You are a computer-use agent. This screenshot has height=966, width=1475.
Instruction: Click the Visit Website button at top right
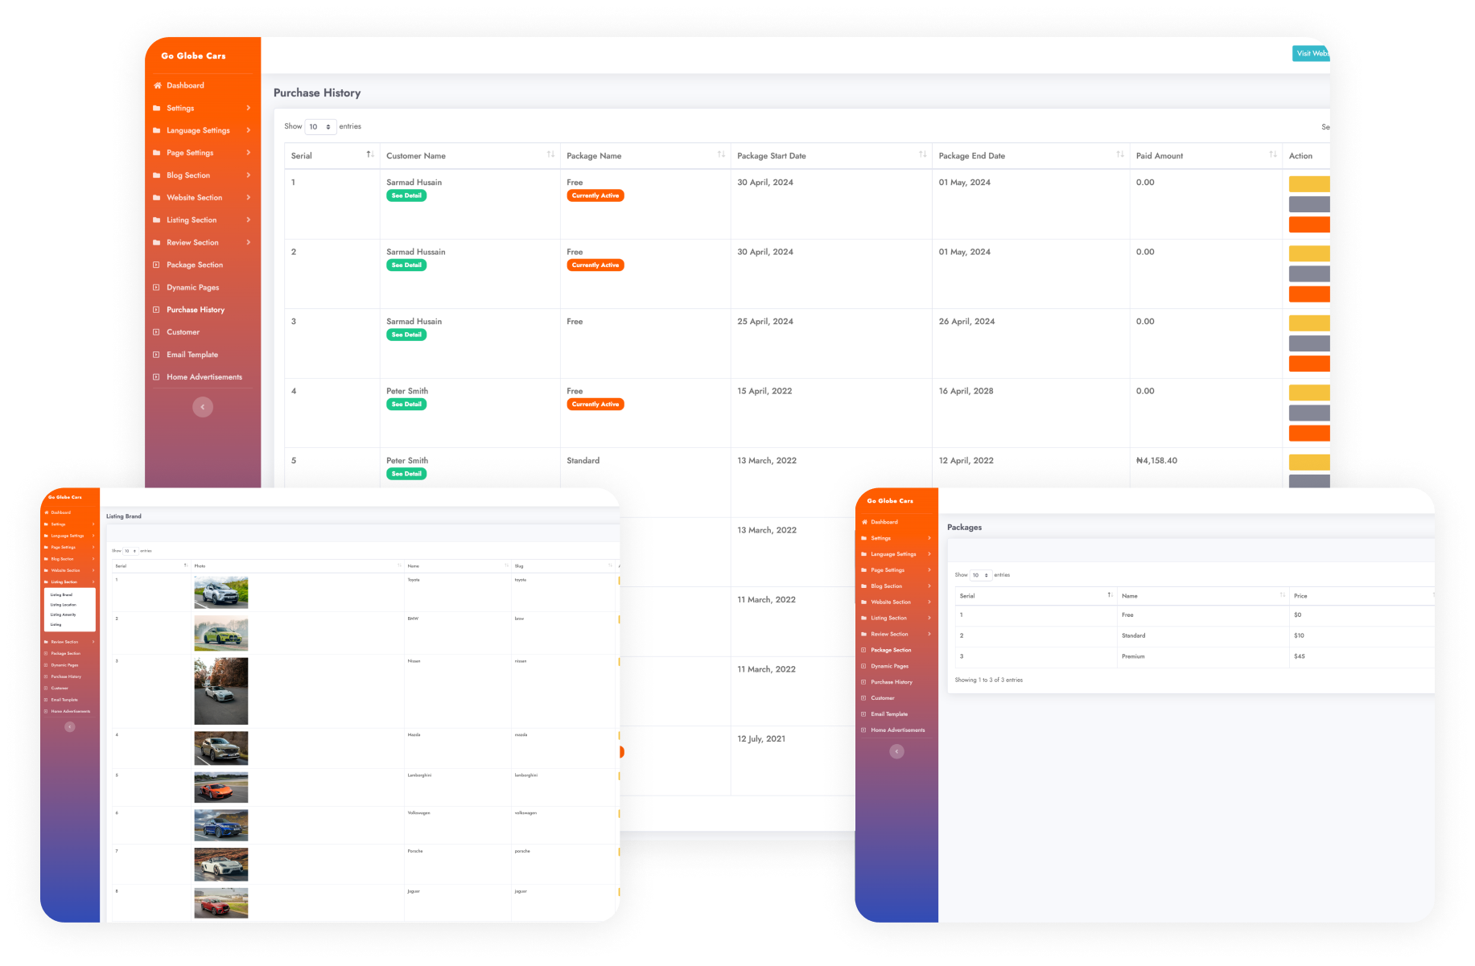[1311, 53]
